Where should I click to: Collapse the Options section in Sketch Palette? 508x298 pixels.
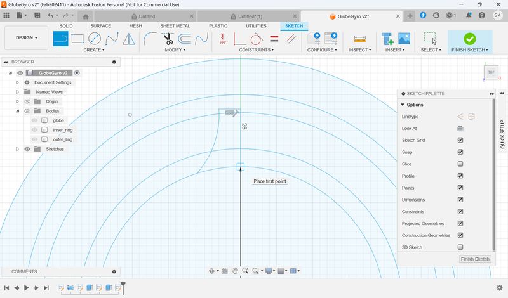pyautogui.click(x=403, y=105)
